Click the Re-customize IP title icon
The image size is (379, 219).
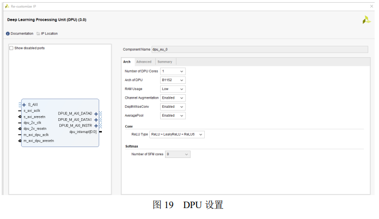pos(7,7)
